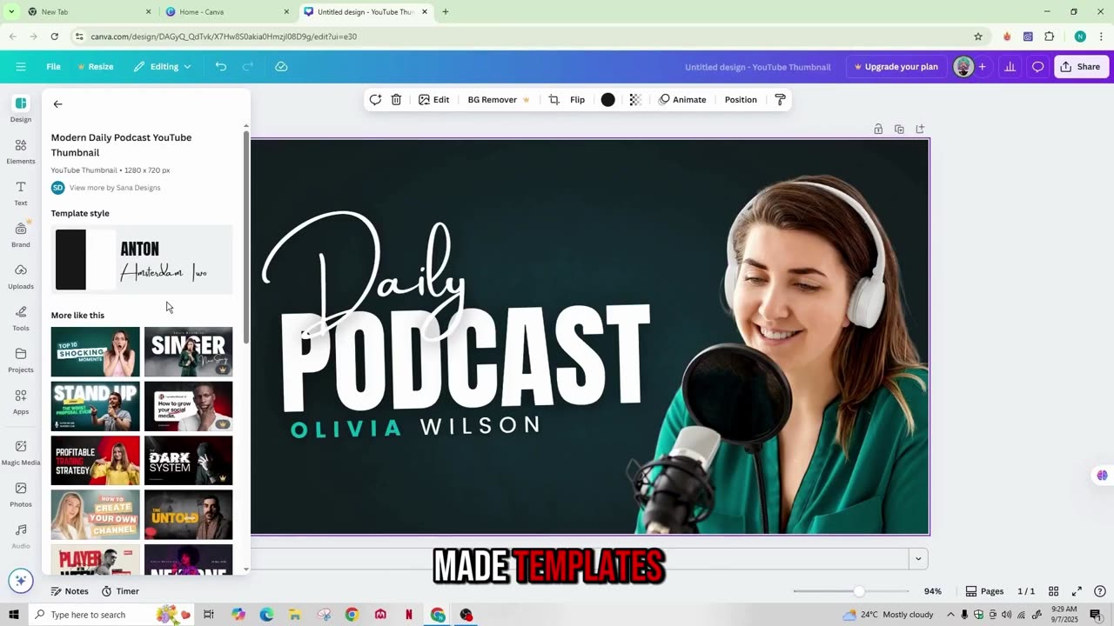Duplicate the page using the copy icon
Image resolution: width=1114 pixels, height=626 pixels.
[899, 130]
